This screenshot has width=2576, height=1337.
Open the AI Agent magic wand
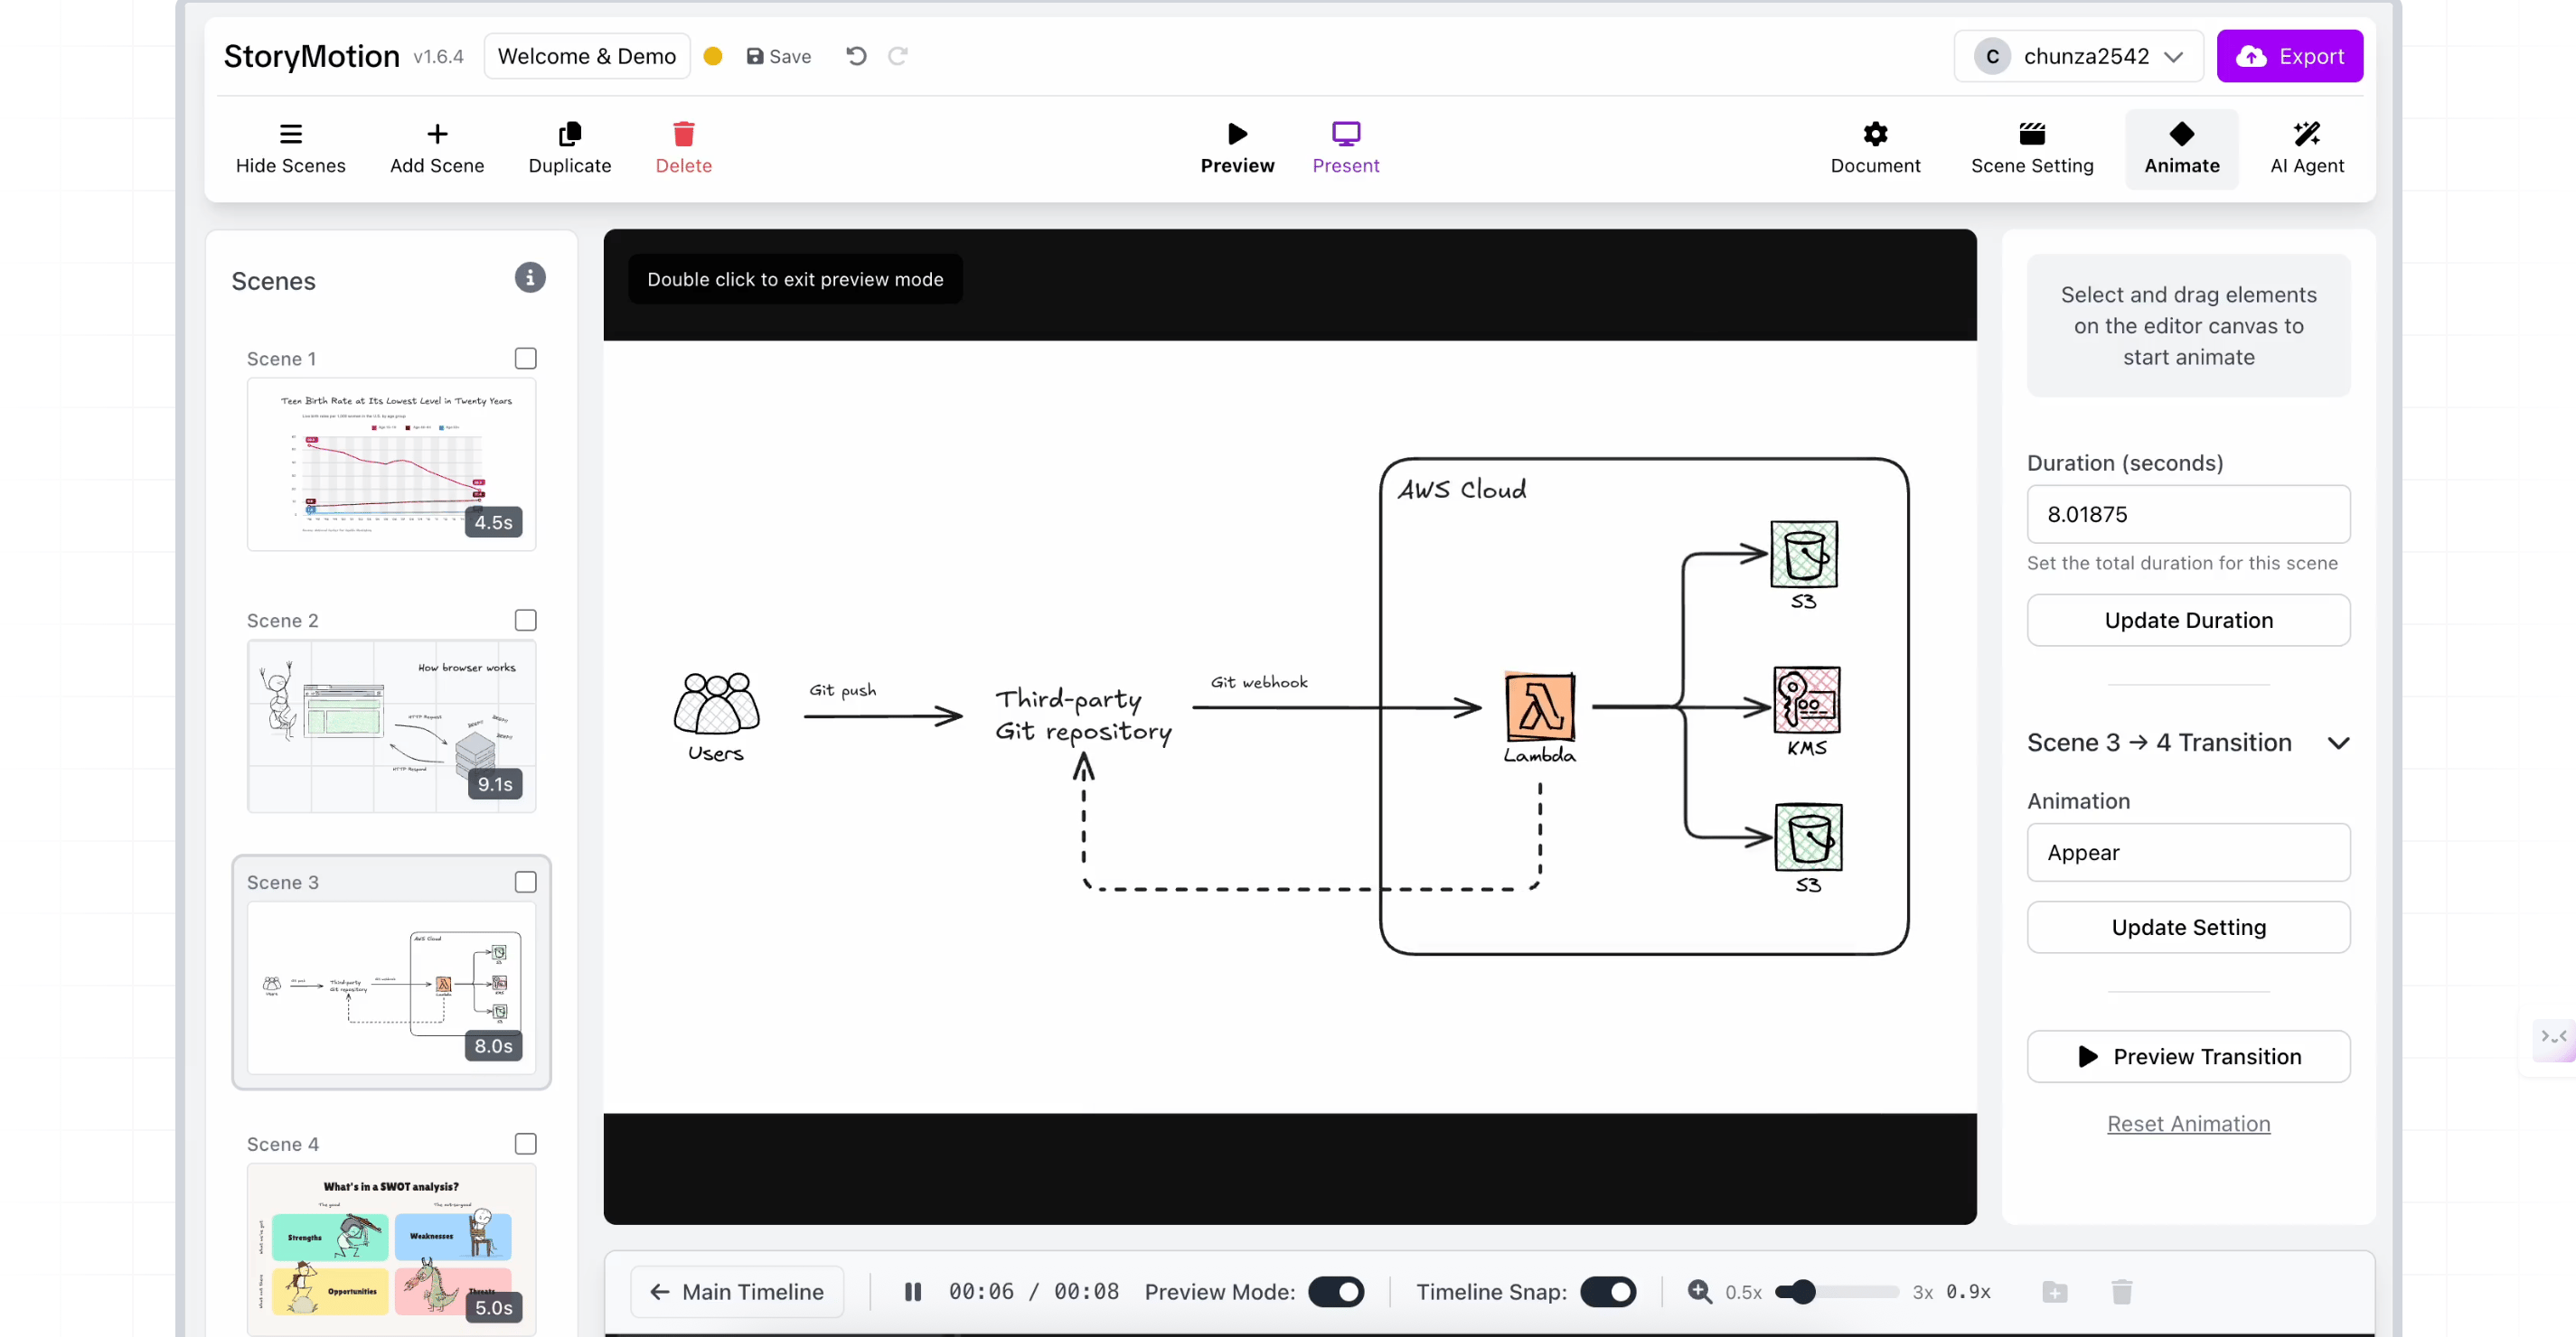pyautogui.click(x=2306, y=134)
